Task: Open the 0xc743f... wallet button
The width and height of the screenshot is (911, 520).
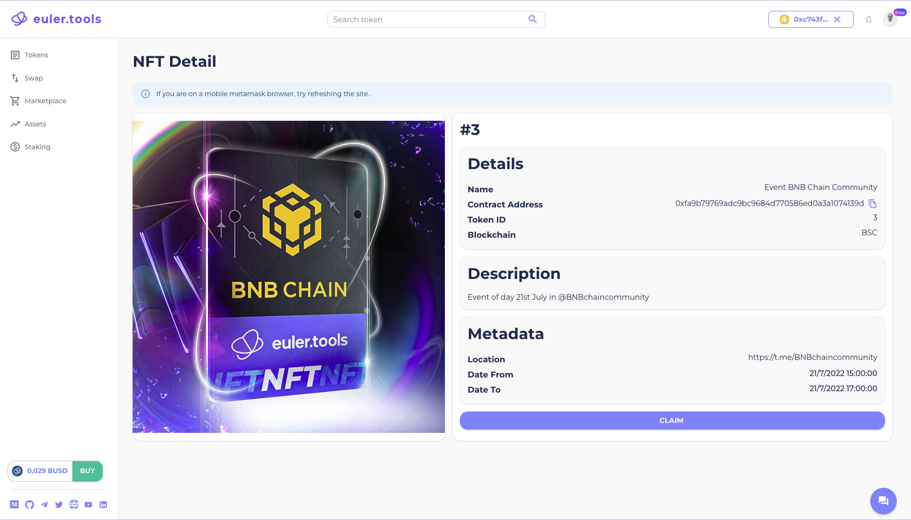Action: coord(811,19)
